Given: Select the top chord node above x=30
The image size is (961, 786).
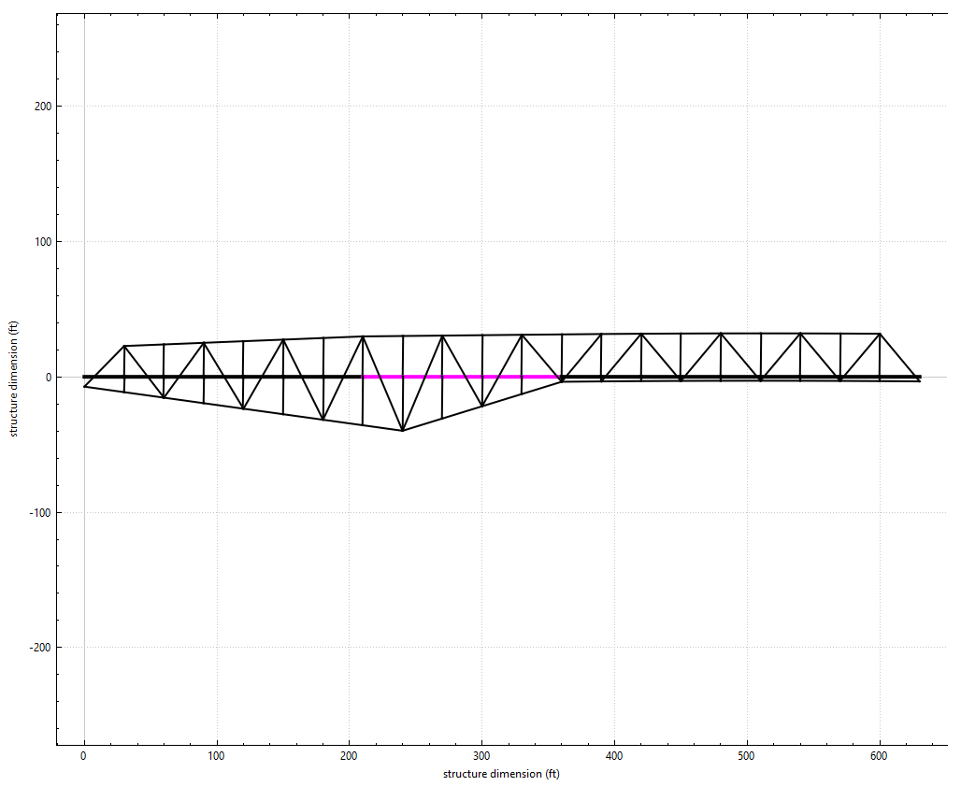Looking at the screenshot, I should [124, 346].
